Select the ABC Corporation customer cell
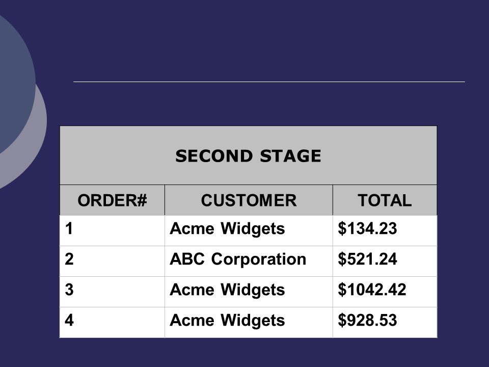 pos(249,261)
